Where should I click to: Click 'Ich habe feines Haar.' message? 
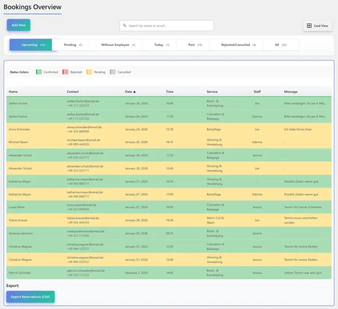[x=298, y=129]
